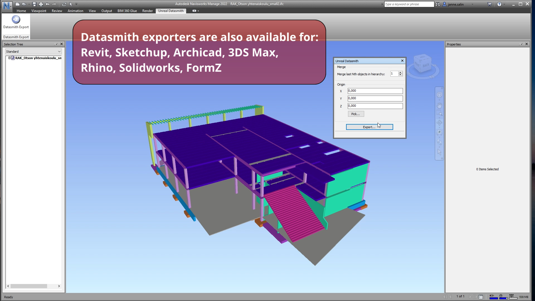This screenshot has height=301, width=535.
Task: Click the Selection Tree scroll left arrow
Action: pyautogui.click(x=8, y=286)
